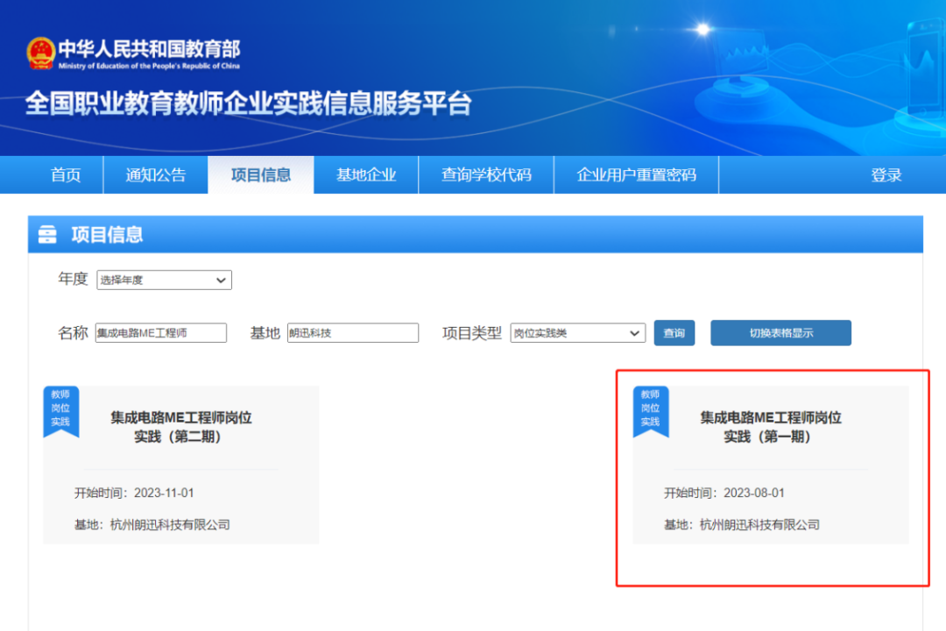This screenshot has width=946, height=631.
Task: Click the 年度 field label
Action: point(73,279)
